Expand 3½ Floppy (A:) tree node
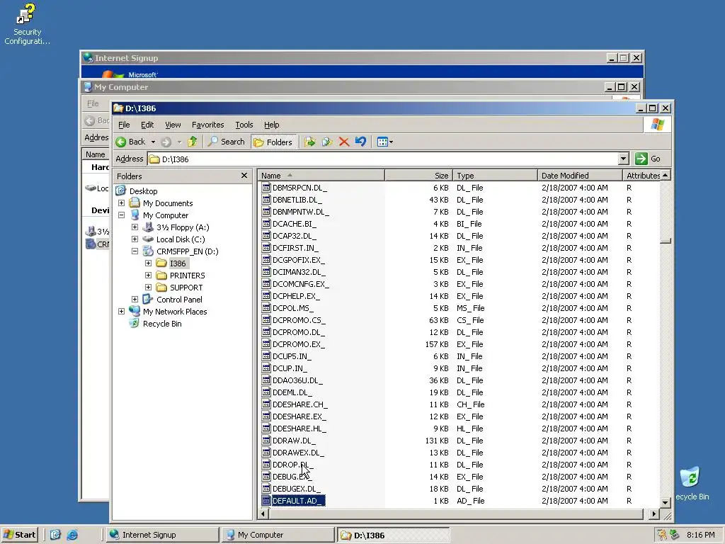This screenshot has height=544, width=725. tap(135, 227)
